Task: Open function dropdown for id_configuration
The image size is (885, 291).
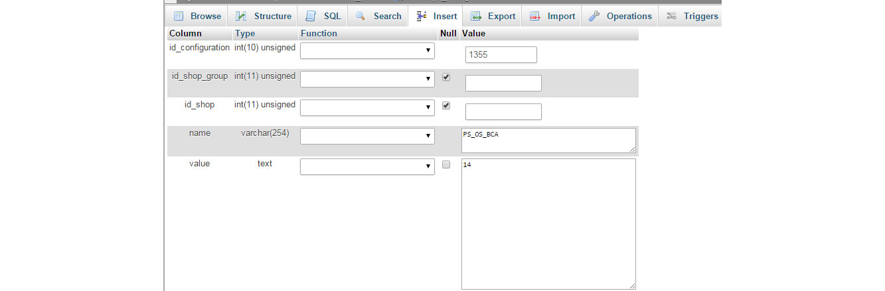Action: click(x=367, y=51)
